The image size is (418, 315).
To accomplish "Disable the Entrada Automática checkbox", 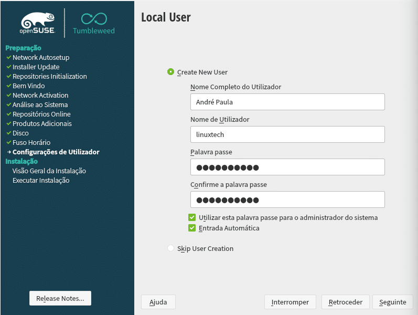I will (x=192, y=228).
